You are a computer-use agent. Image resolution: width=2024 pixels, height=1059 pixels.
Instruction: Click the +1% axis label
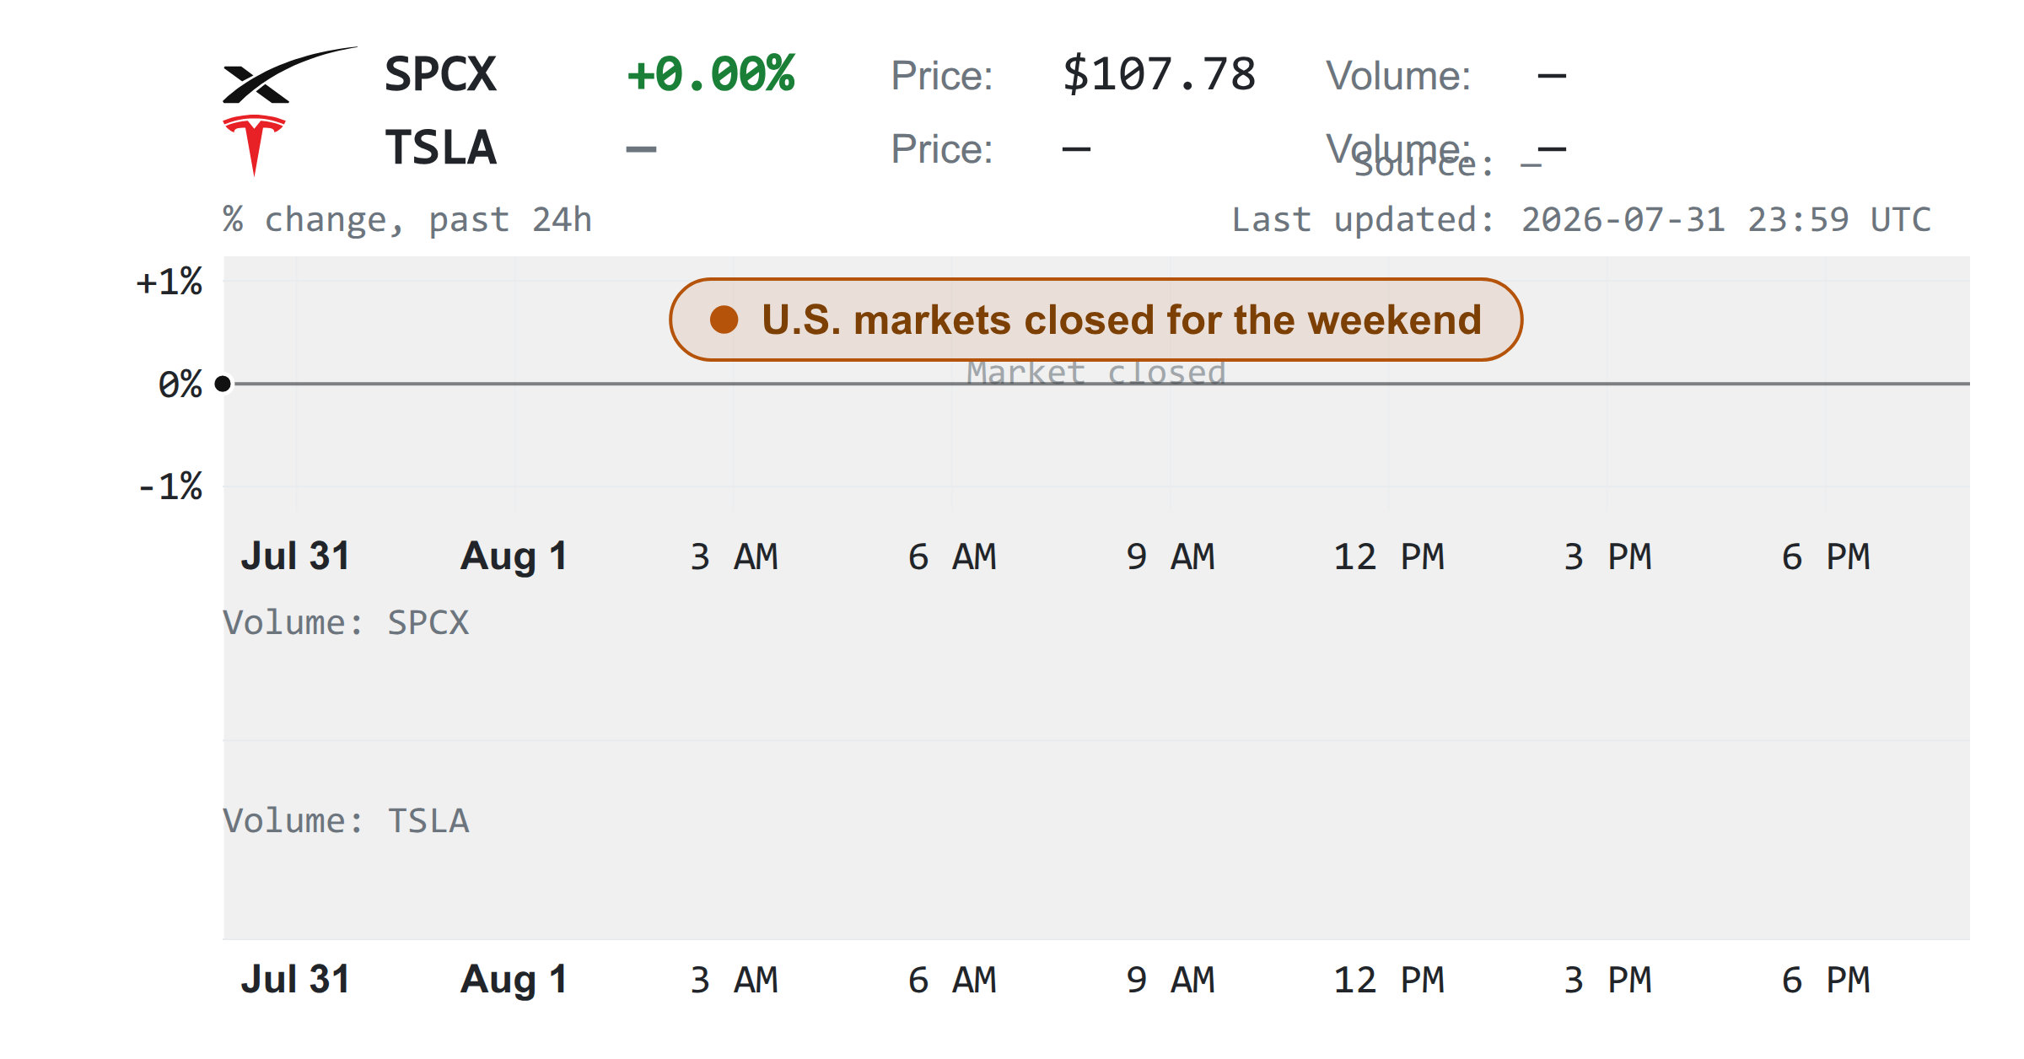coord(170,282)
